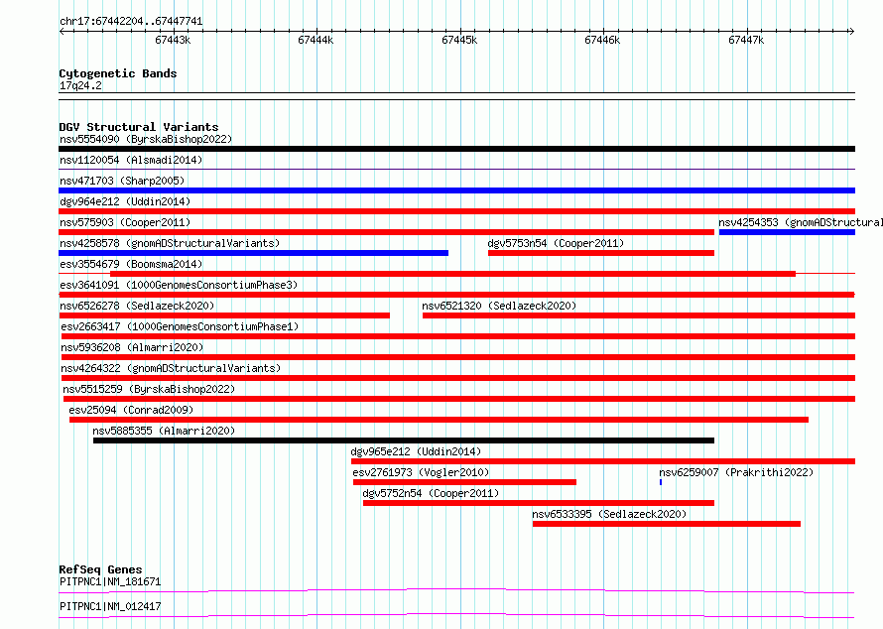
Task: Click the DGV Structural Variants track title
Action: coord(139,127)
